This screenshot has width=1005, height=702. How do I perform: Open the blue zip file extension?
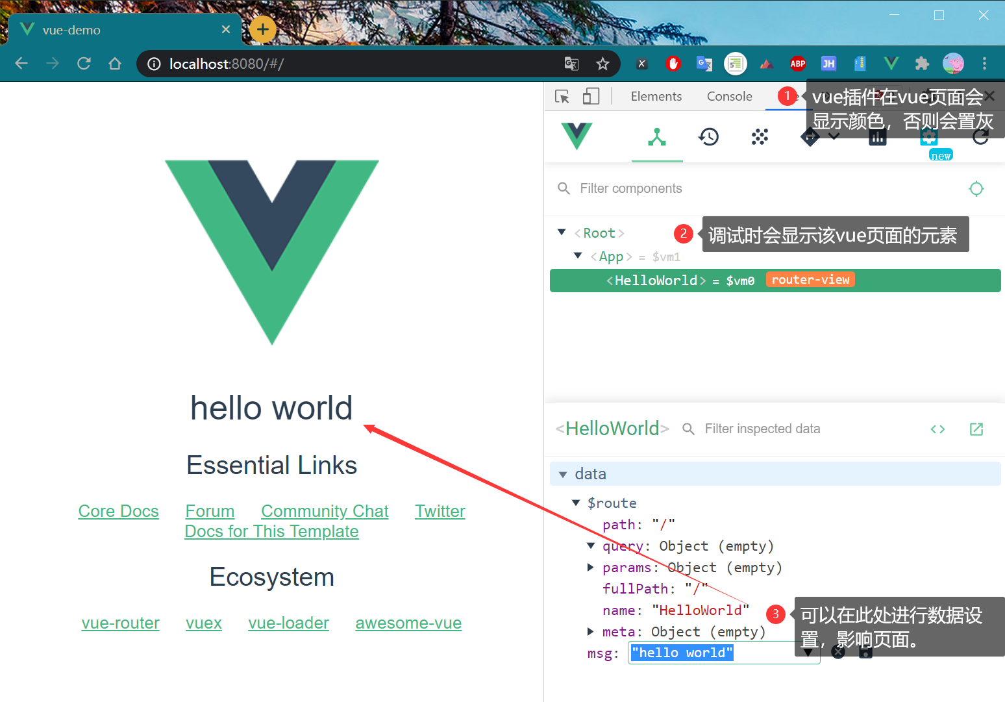coord(860,64)
